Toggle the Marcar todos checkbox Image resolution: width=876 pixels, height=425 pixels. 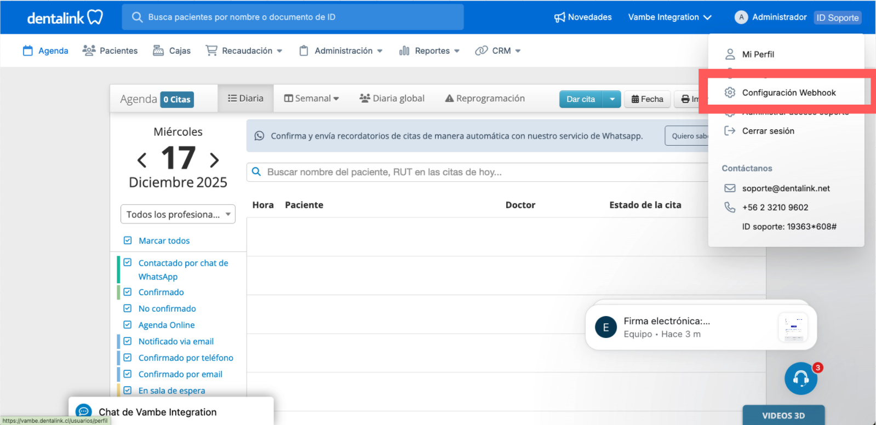tap(128, 240)
